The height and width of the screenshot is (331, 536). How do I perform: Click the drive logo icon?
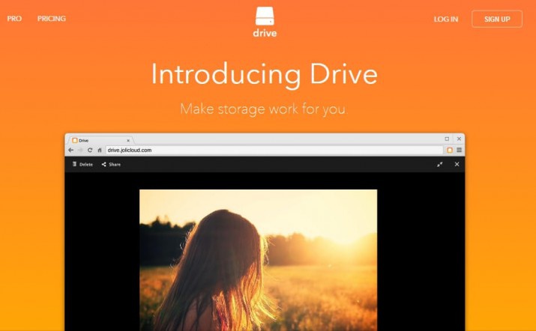265,16
